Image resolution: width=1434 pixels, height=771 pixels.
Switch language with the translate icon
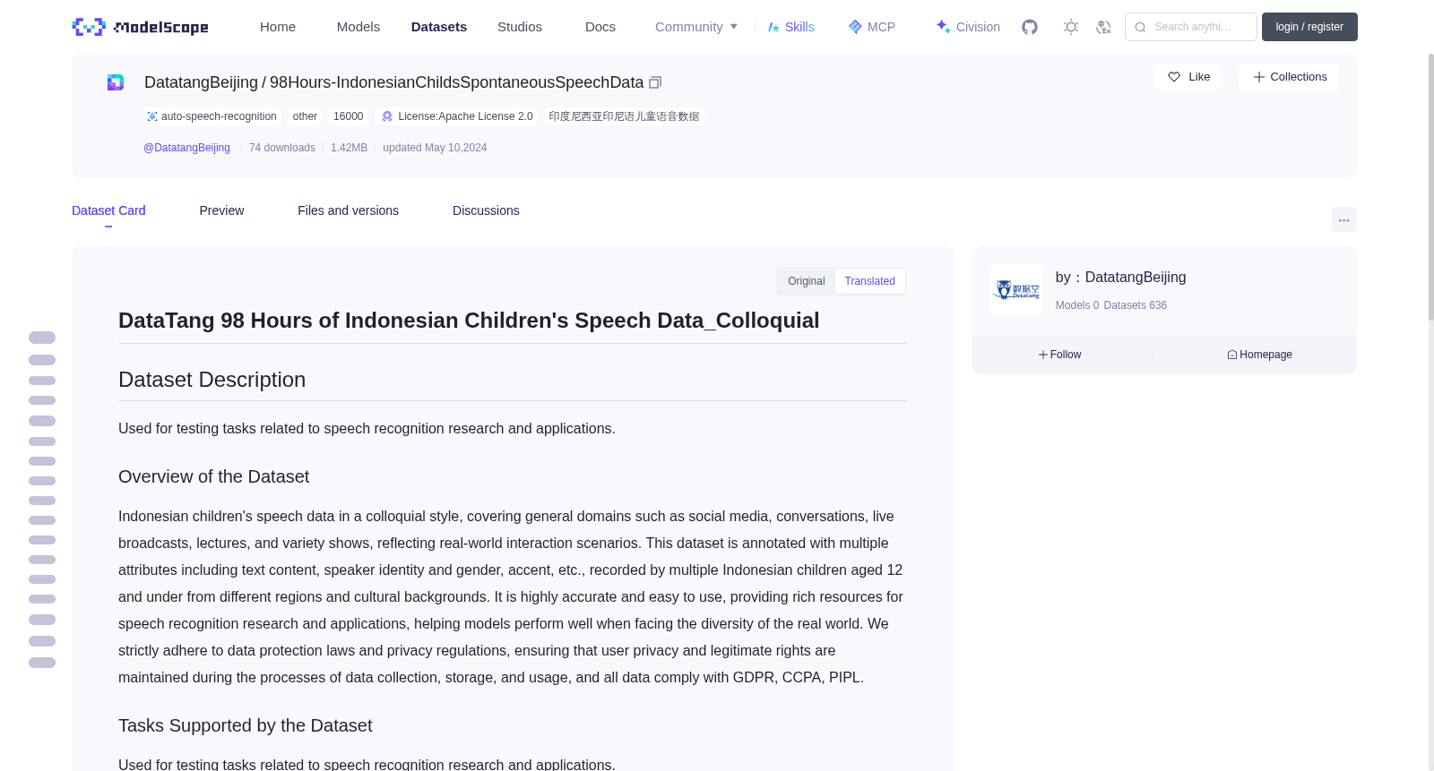(1103, 27)
